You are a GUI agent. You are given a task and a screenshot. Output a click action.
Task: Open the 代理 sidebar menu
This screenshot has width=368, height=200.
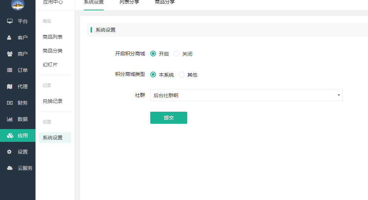[18, 87]
